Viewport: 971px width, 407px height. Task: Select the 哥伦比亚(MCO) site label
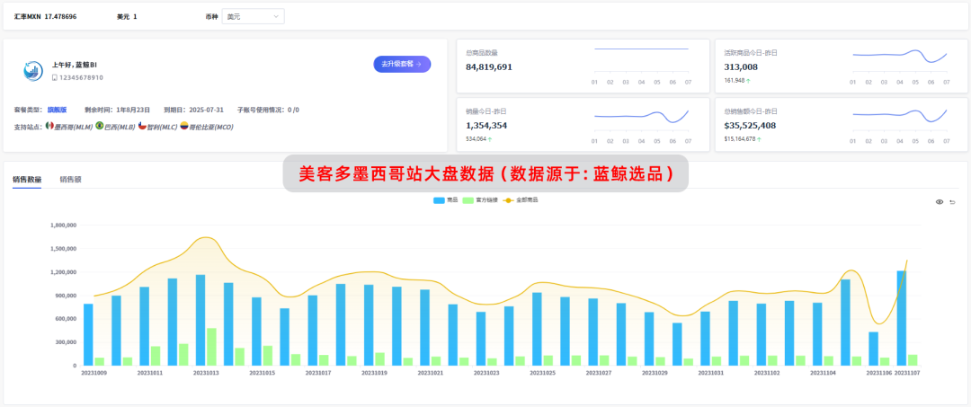210,127
